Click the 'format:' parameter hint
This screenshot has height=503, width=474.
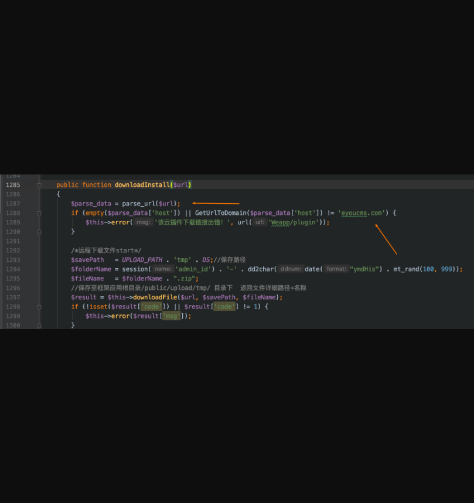[336, 269]
